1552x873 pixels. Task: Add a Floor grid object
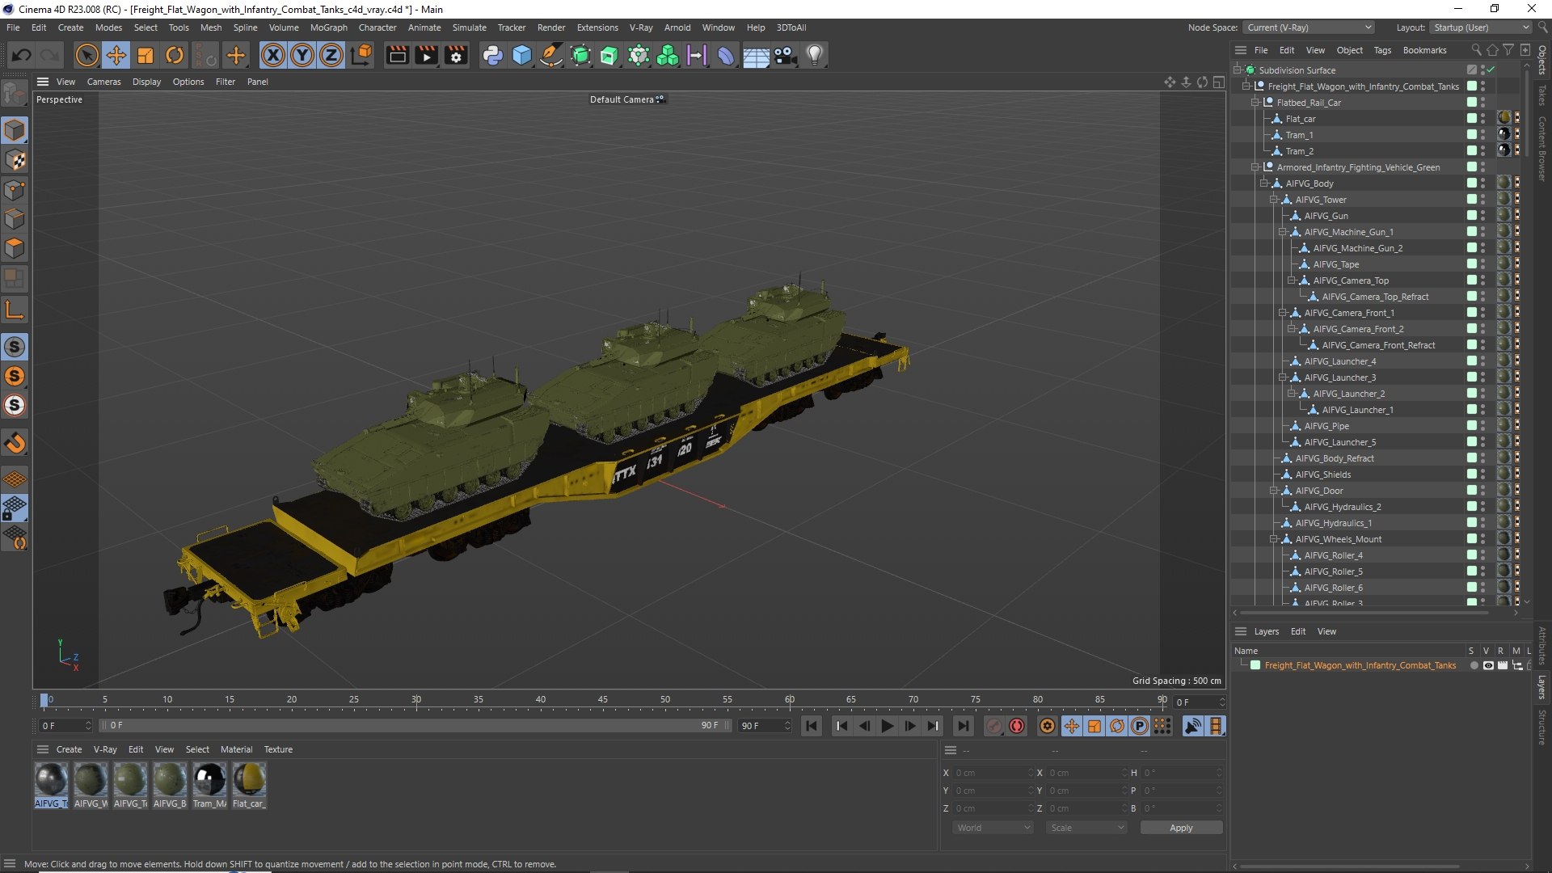pos(756,55)
